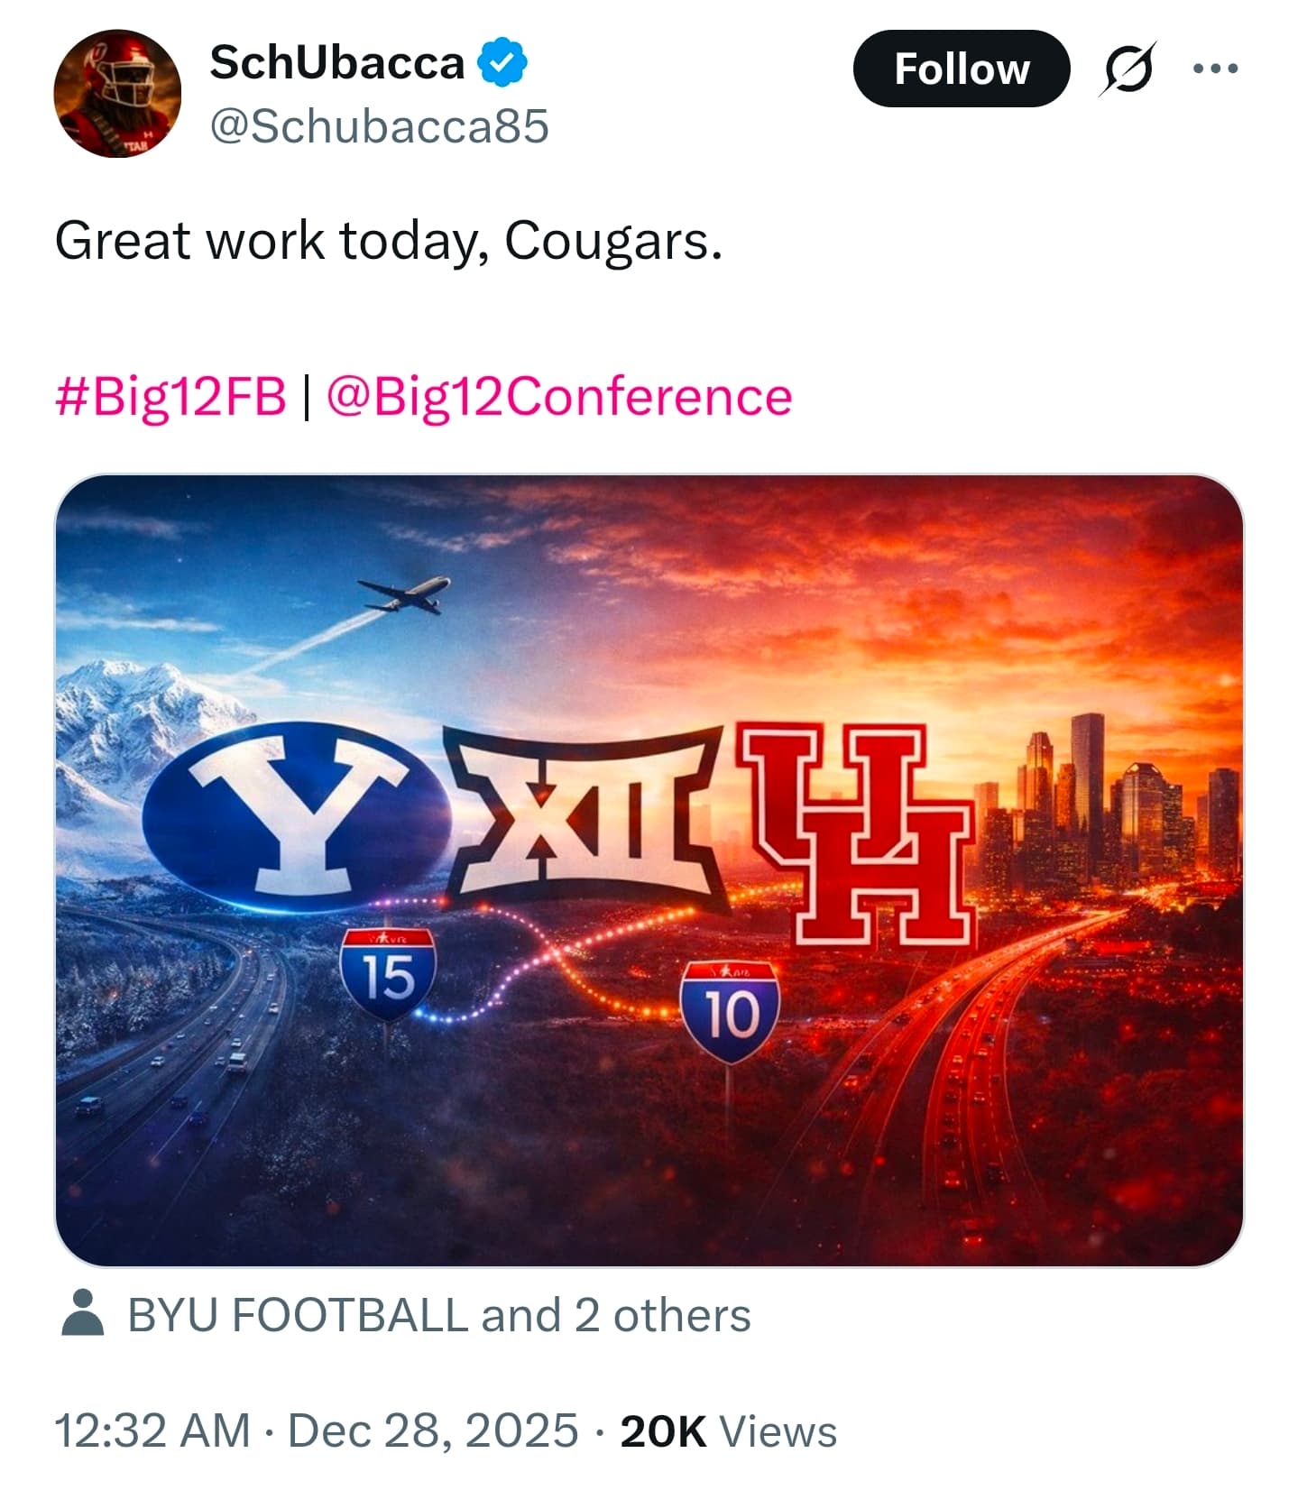The image size is (1298, 1490).
Task: Click the blue verified badge
Action: (x=502, y=63)
